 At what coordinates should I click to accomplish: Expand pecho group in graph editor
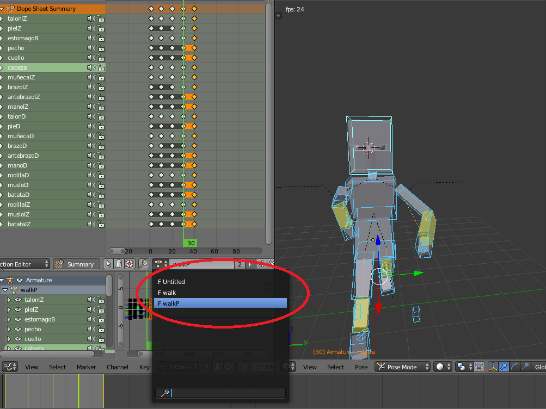click(9, 329)
